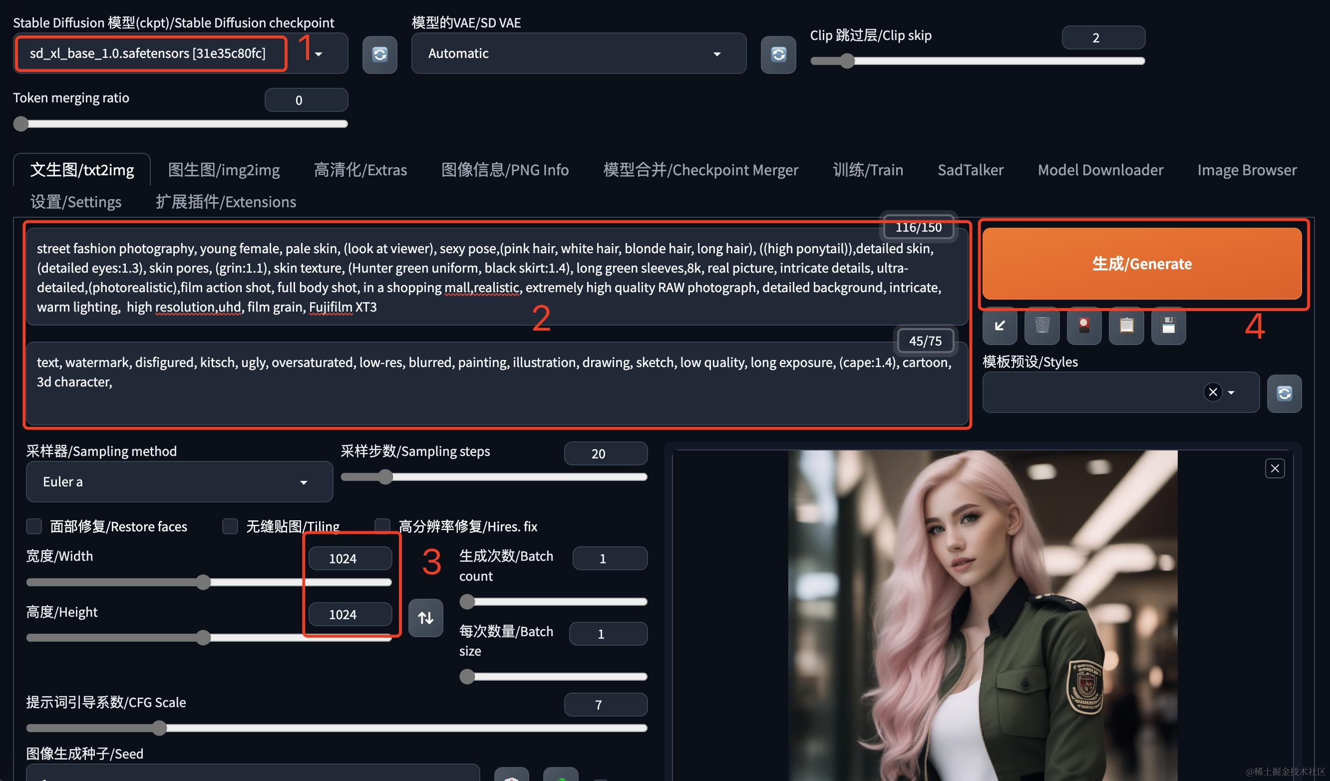Apply styles with the clipboard icon
The image size is (1330, 781).
coord(1126,326)
